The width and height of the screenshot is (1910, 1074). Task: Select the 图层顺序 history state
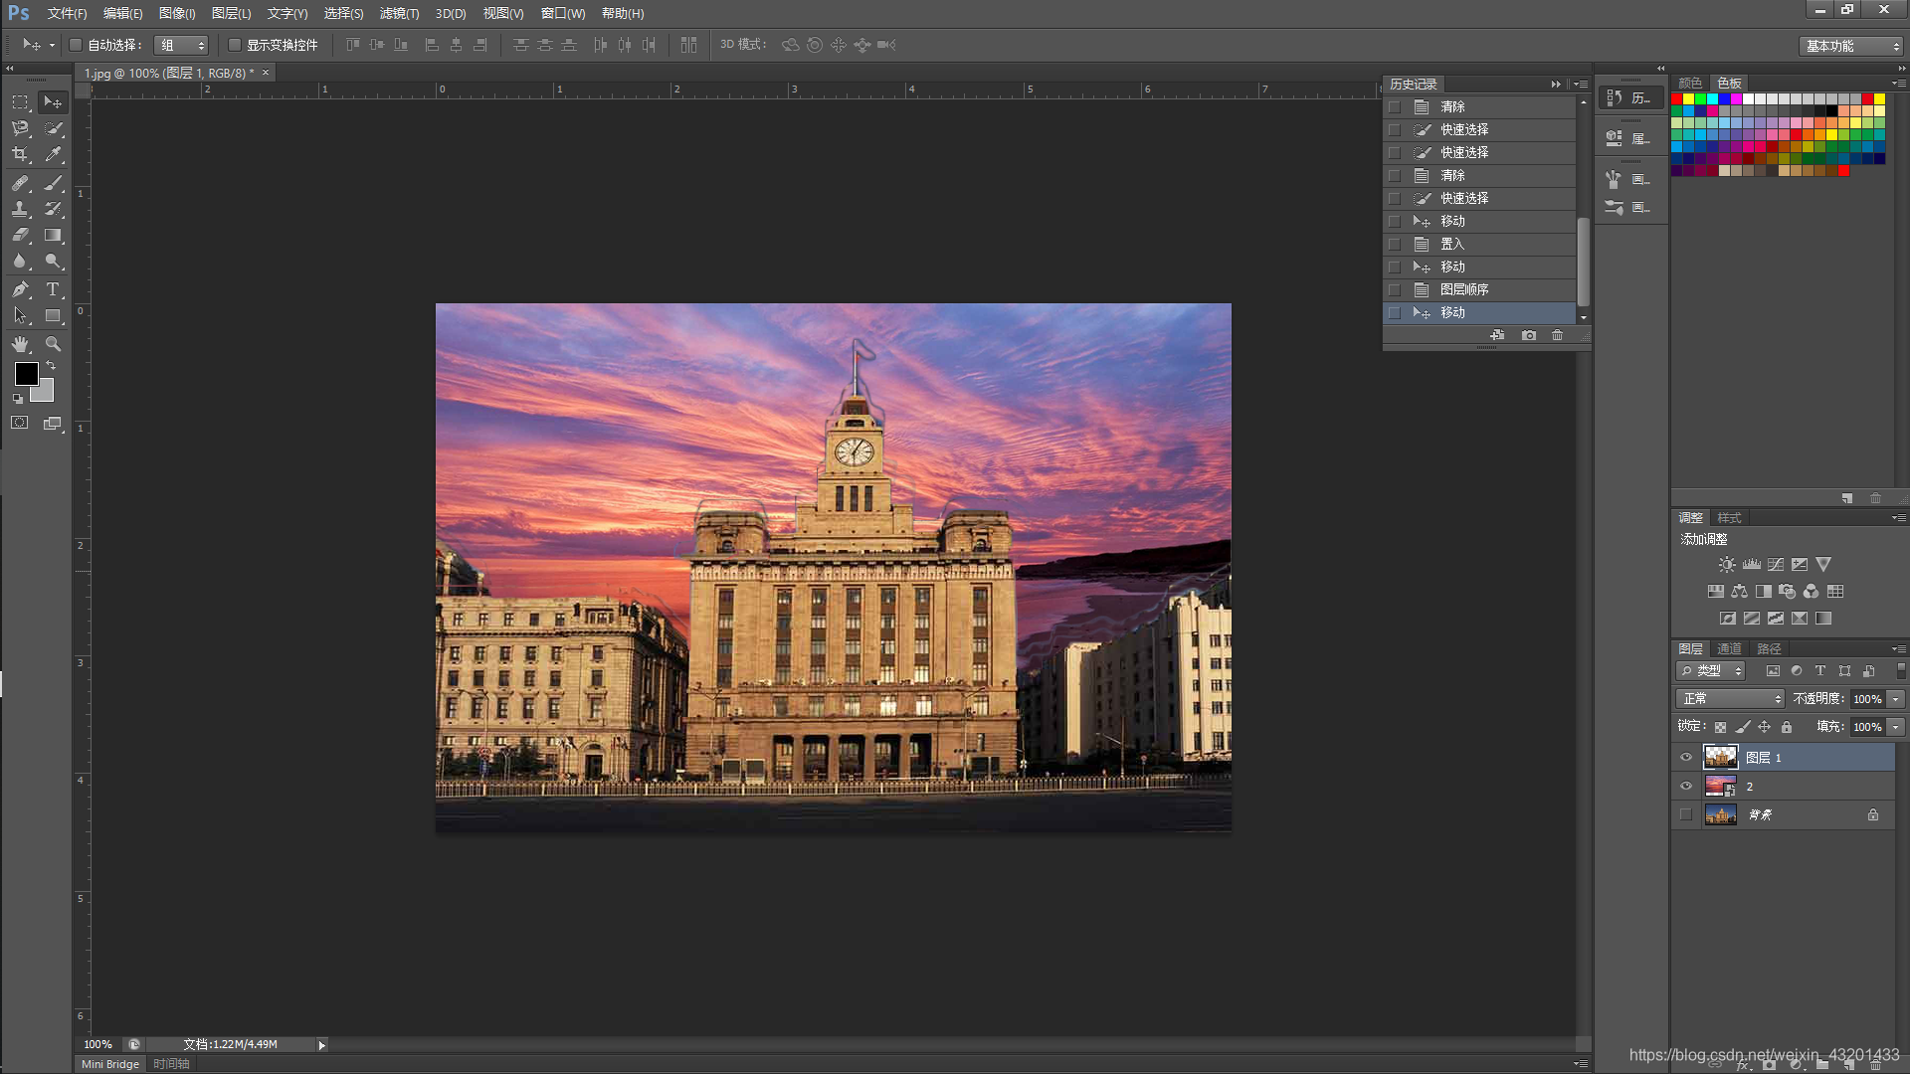point(1464,289)
